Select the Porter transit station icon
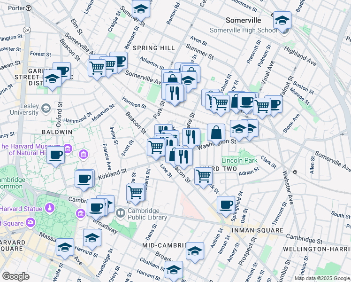The image size is (351, 282). pos(29,8)
